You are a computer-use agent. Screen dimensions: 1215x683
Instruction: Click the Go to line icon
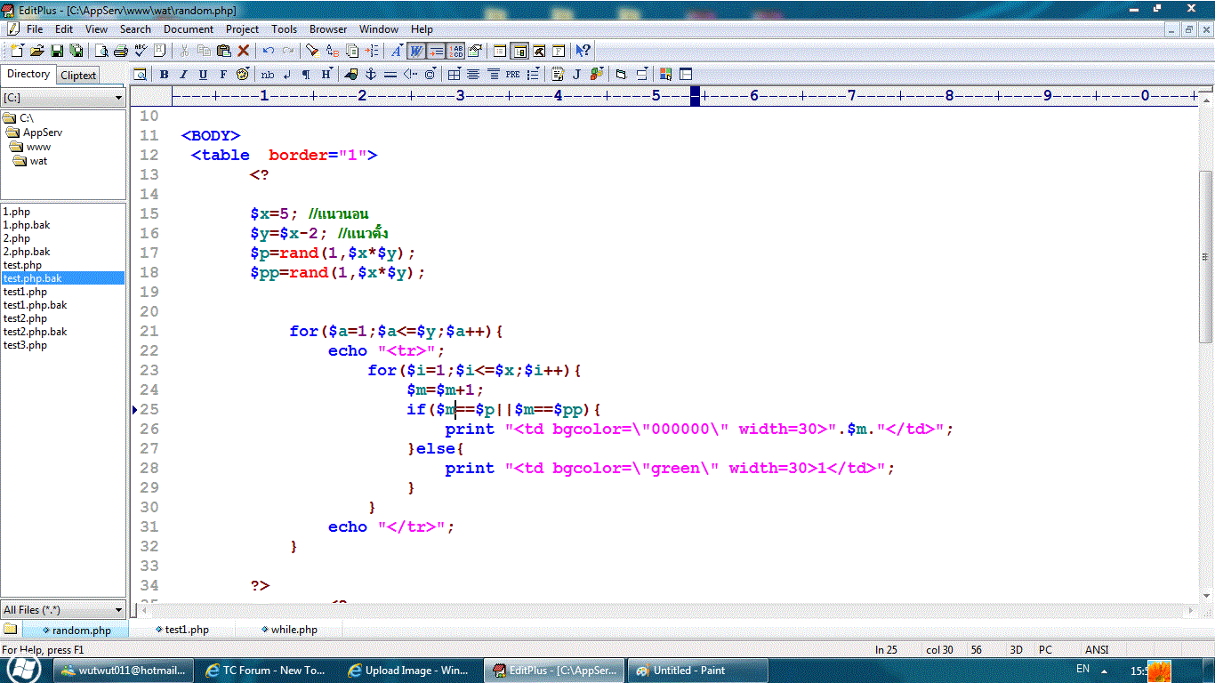click(372, 51)
